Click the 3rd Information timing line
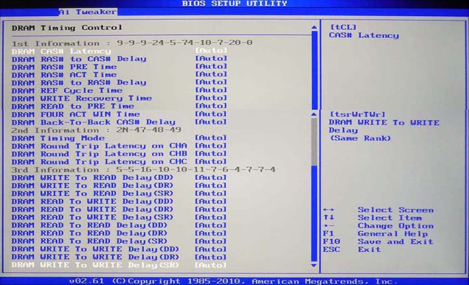 pyautogui.click(x=143, y=170)
